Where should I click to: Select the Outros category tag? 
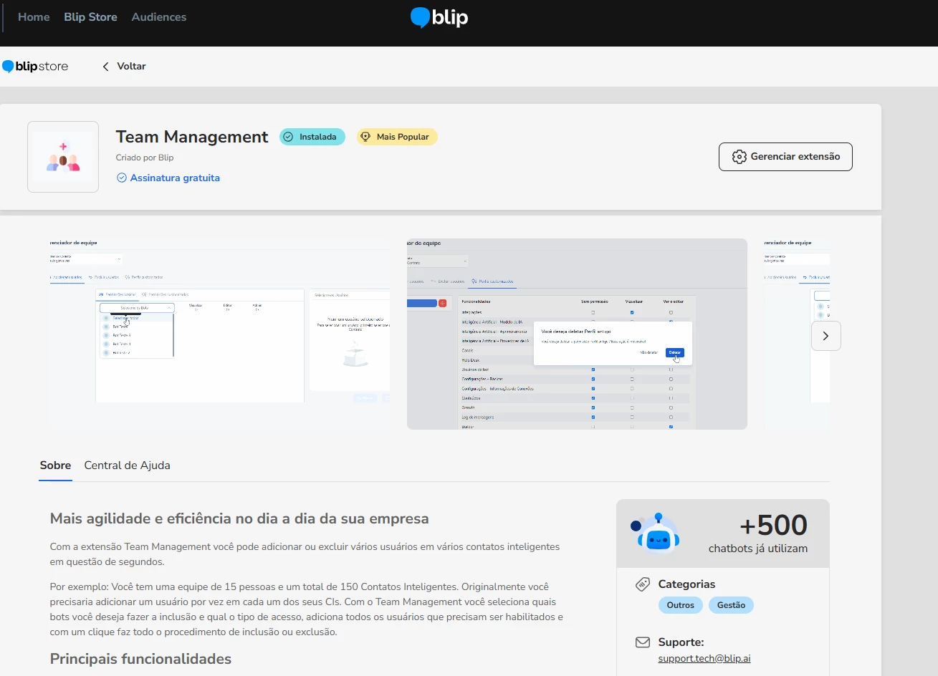680,605
